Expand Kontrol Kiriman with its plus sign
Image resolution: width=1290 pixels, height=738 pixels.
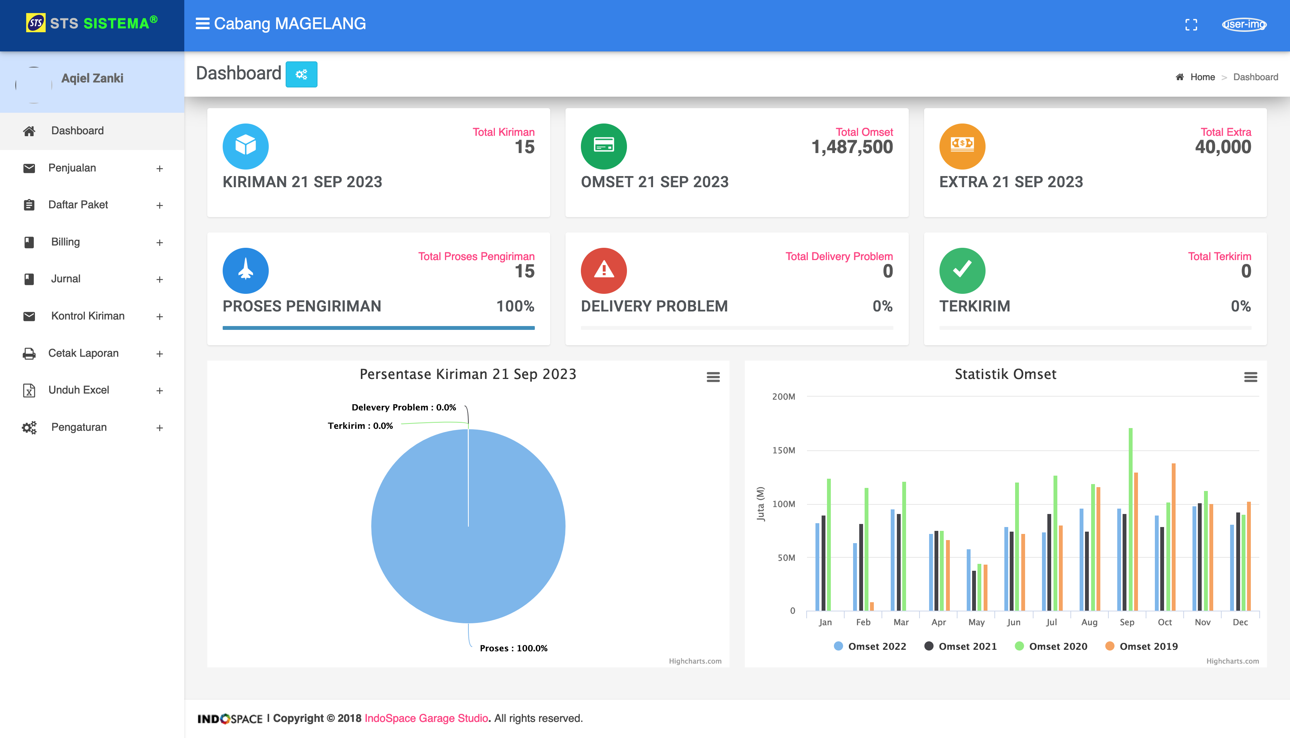pyautogui.click(x=159, y=316)
